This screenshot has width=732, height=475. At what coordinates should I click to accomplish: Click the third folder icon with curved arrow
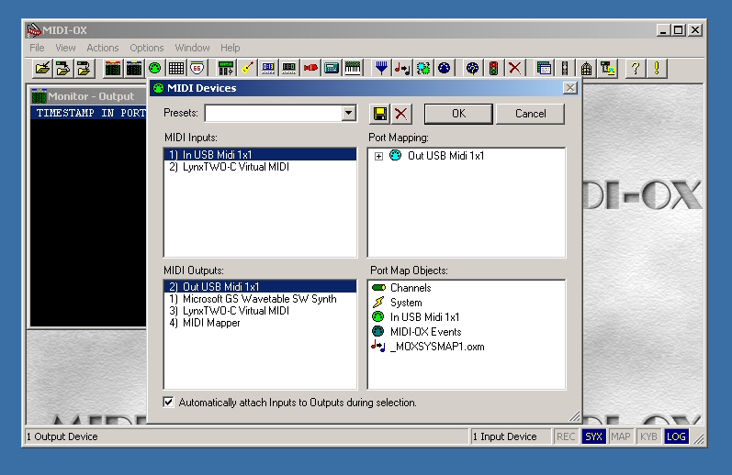click(x=84, y=69)
